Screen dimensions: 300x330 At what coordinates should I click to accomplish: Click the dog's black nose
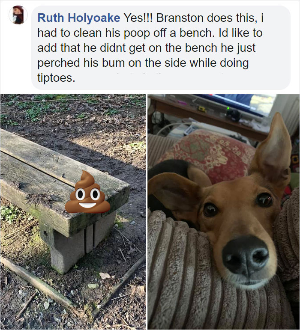click(246, 255)
